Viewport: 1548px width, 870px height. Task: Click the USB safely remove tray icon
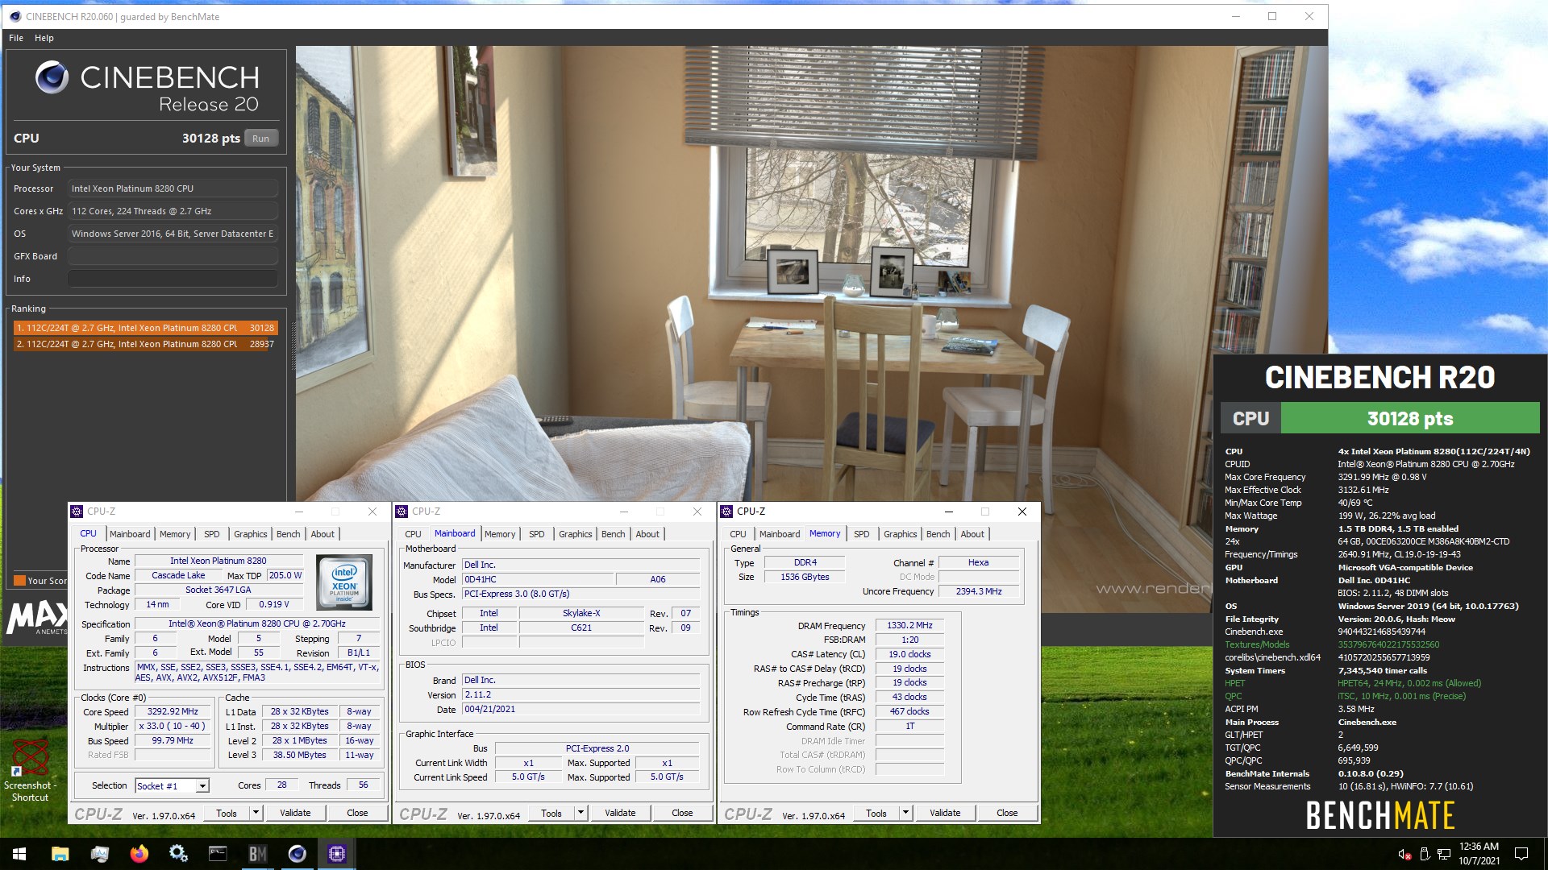(x=1424, y=854)
